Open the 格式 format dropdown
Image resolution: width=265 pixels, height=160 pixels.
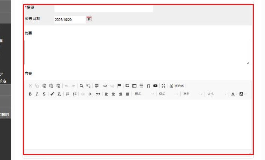click(x=168, y=94)
